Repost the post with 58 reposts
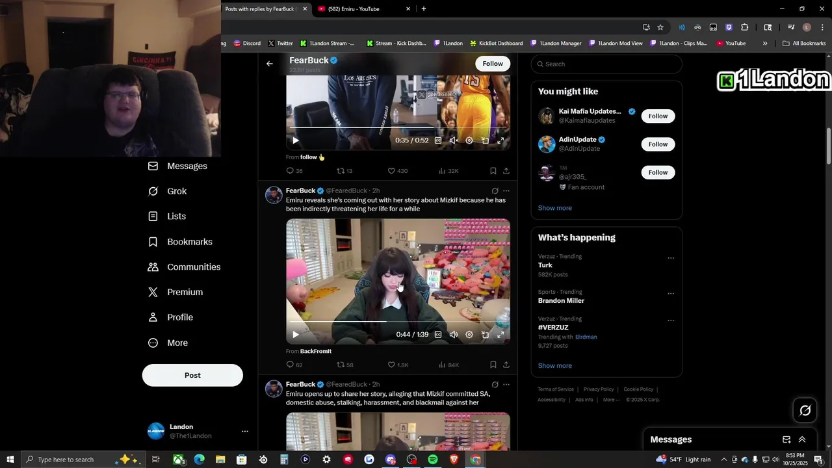The width and height of the screenshot is (832, 468). pos(344,365)
